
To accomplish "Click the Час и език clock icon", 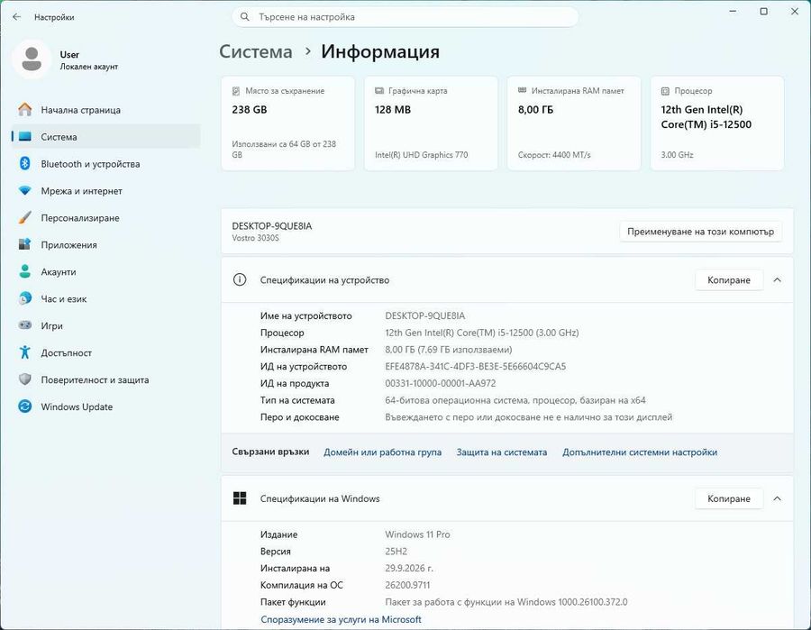I will [x=25, y=298].
